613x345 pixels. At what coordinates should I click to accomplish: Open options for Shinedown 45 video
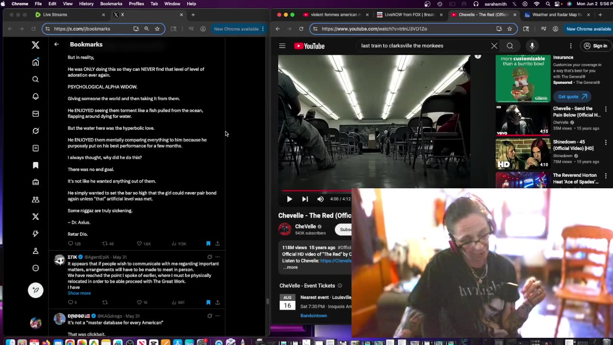[x=606, y=143]
